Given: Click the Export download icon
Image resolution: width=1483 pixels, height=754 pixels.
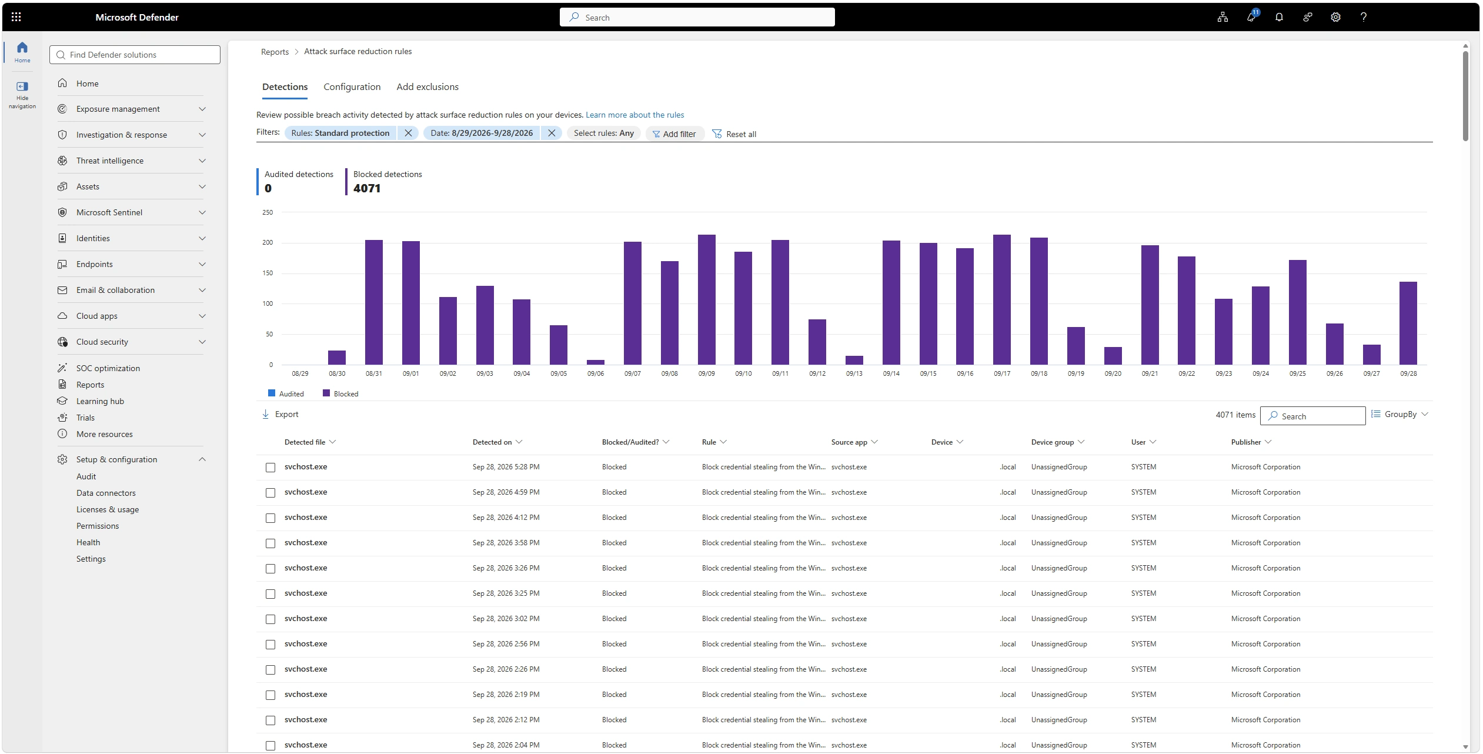Looking at the screenshot, I should 265,414.
